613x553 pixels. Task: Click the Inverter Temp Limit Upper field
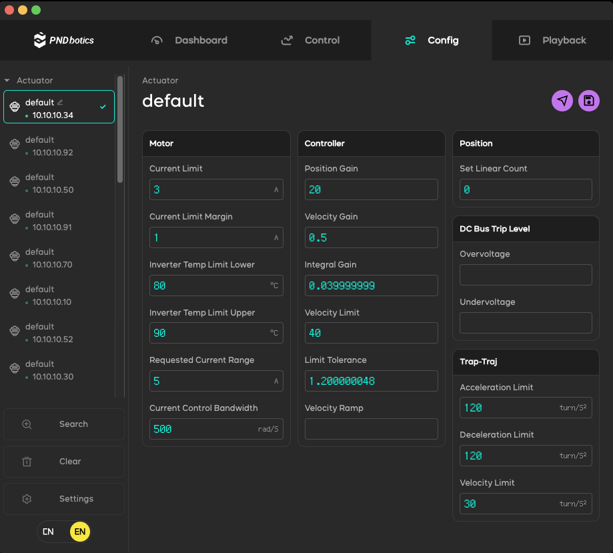[x=216, y=333]
